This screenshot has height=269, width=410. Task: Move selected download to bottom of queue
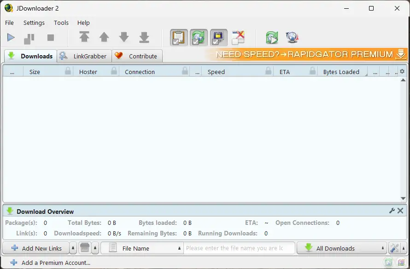point(144,38)
